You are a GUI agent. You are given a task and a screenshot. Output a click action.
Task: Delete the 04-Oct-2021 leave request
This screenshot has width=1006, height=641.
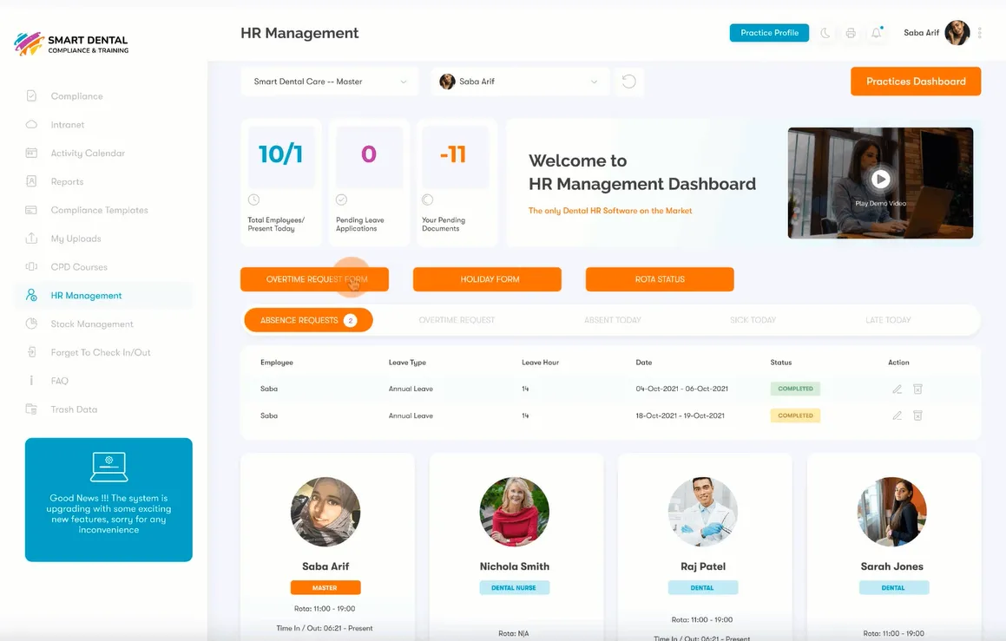point(918,389)
